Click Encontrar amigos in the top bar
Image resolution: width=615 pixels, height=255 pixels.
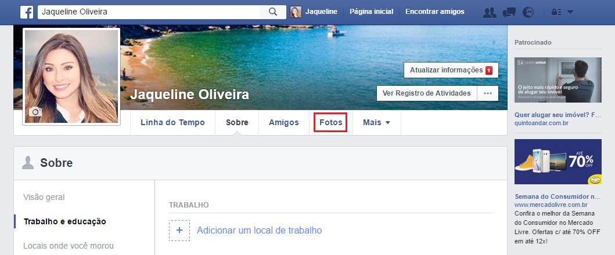pos(434,12)
